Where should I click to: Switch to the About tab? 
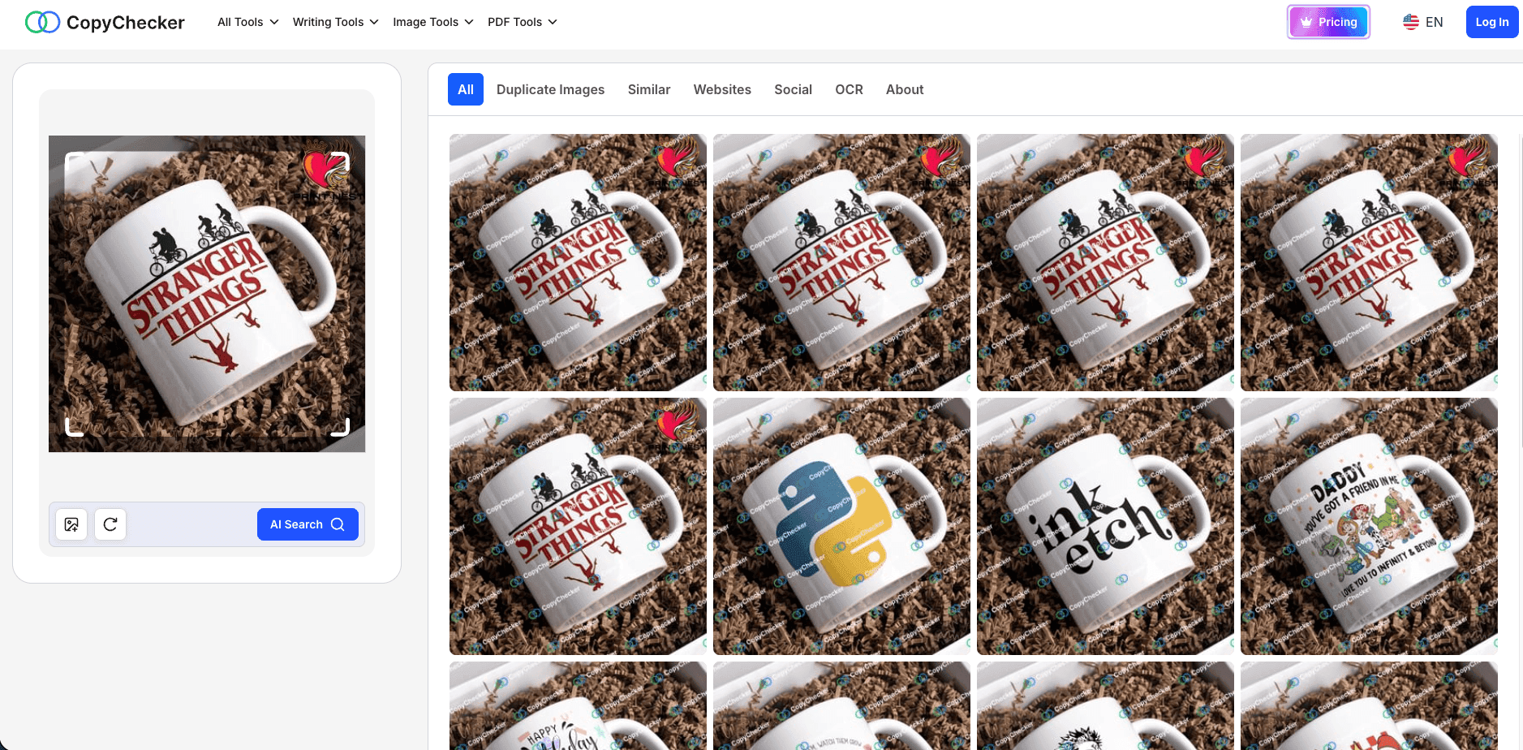pos(905,89)
